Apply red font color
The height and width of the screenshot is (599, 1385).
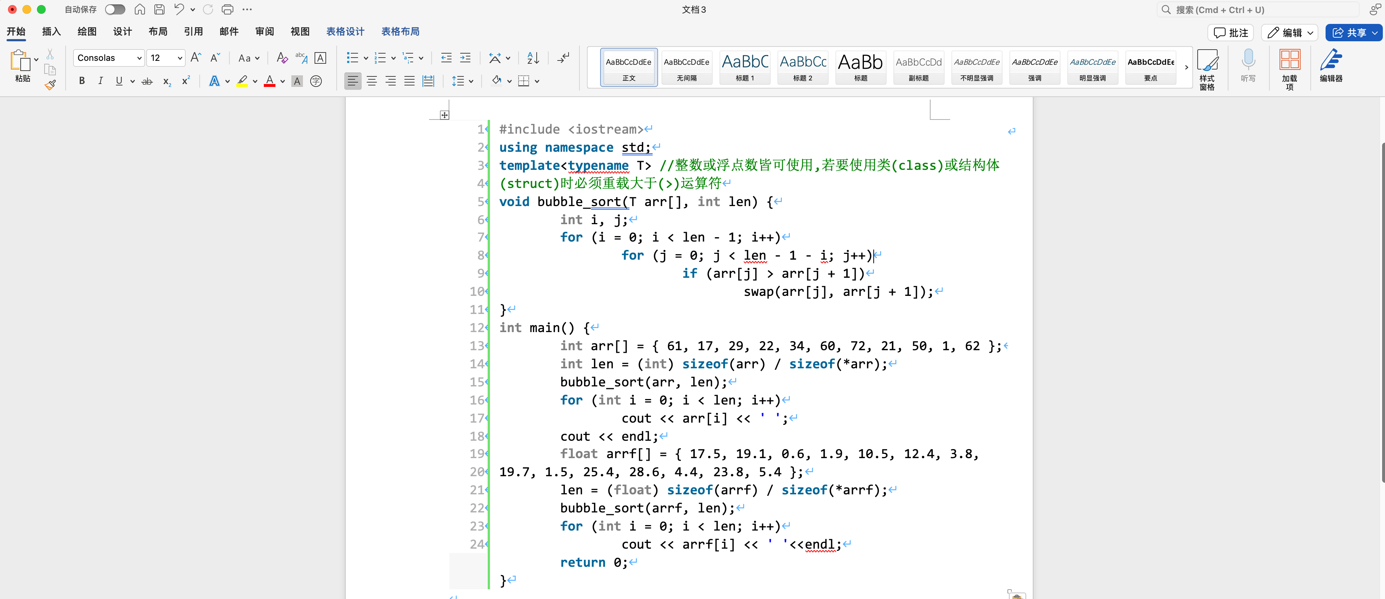click(x=269, y=81)
